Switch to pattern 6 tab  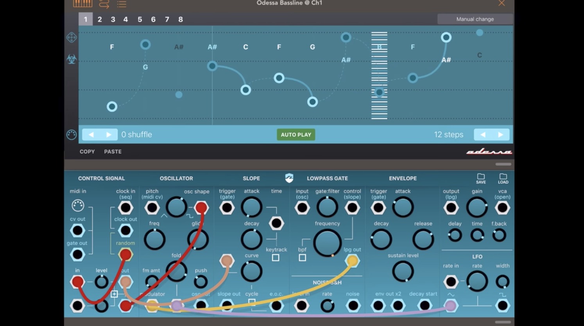coord(153,19)
